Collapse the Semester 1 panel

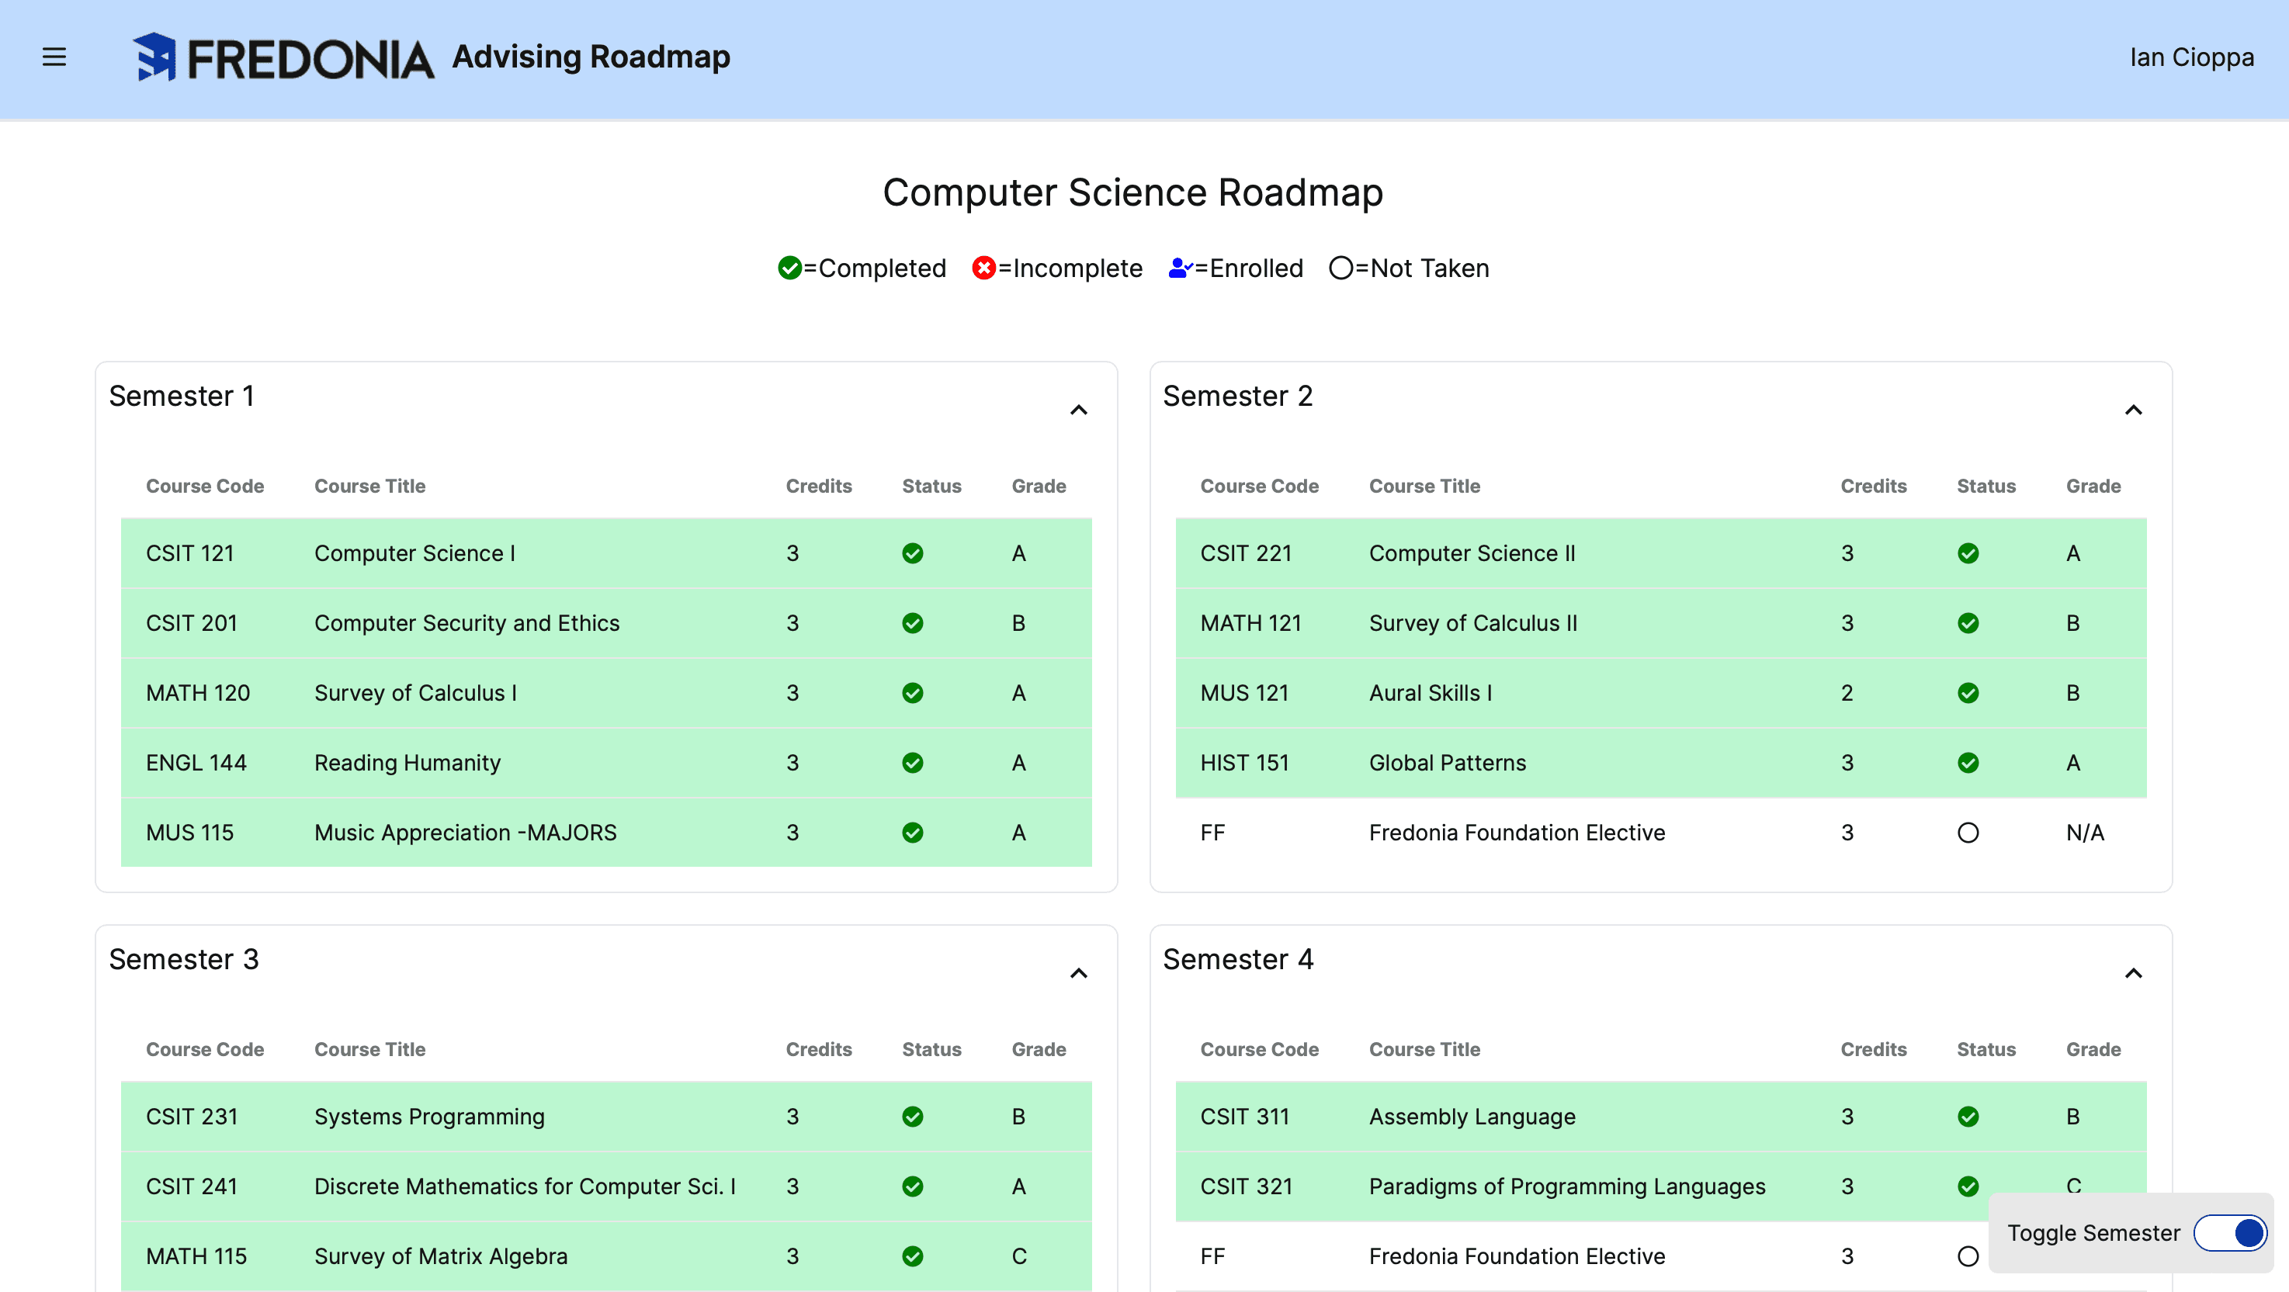[1078, 409]
